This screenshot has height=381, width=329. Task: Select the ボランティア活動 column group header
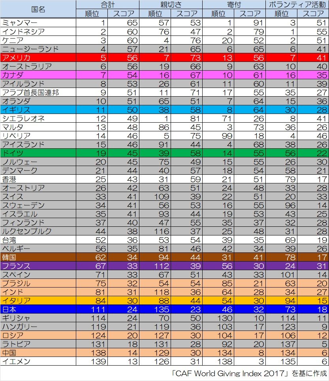297,5
